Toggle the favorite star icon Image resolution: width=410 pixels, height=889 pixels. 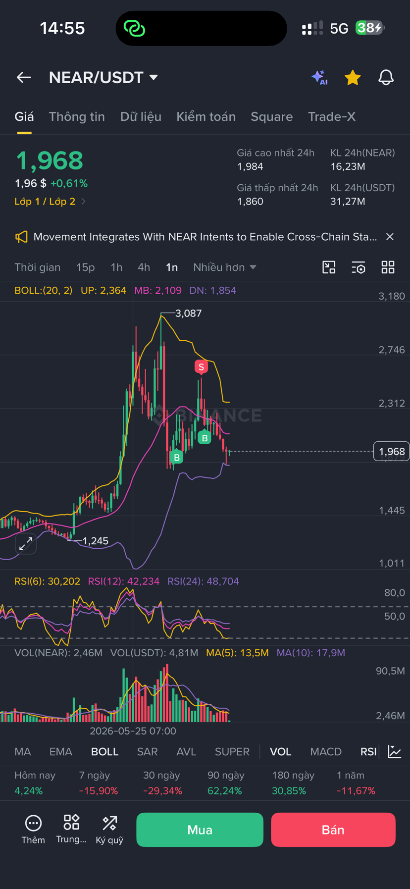coord(353,77)
